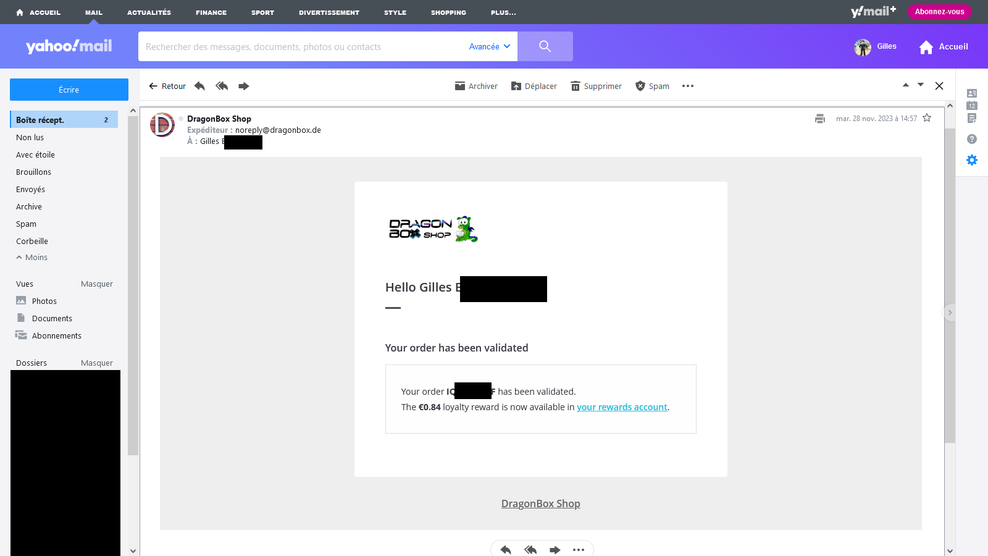Open the more actions ellipsis in toolbar

(x=688, y=86)
